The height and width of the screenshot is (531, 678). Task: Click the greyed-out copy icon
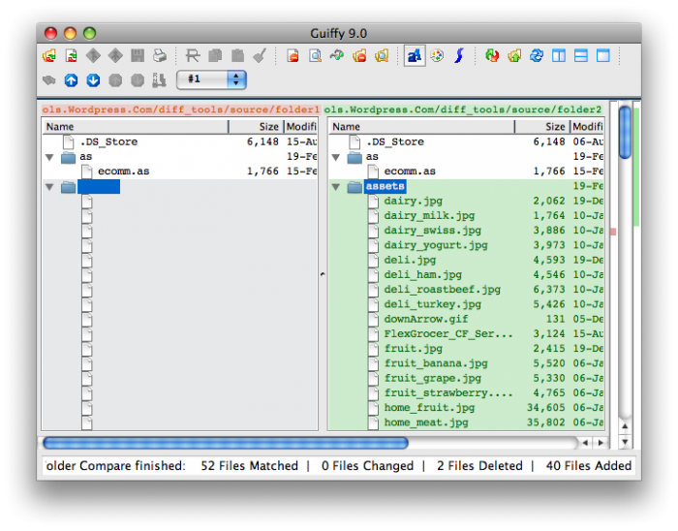(x=215, y=56)
